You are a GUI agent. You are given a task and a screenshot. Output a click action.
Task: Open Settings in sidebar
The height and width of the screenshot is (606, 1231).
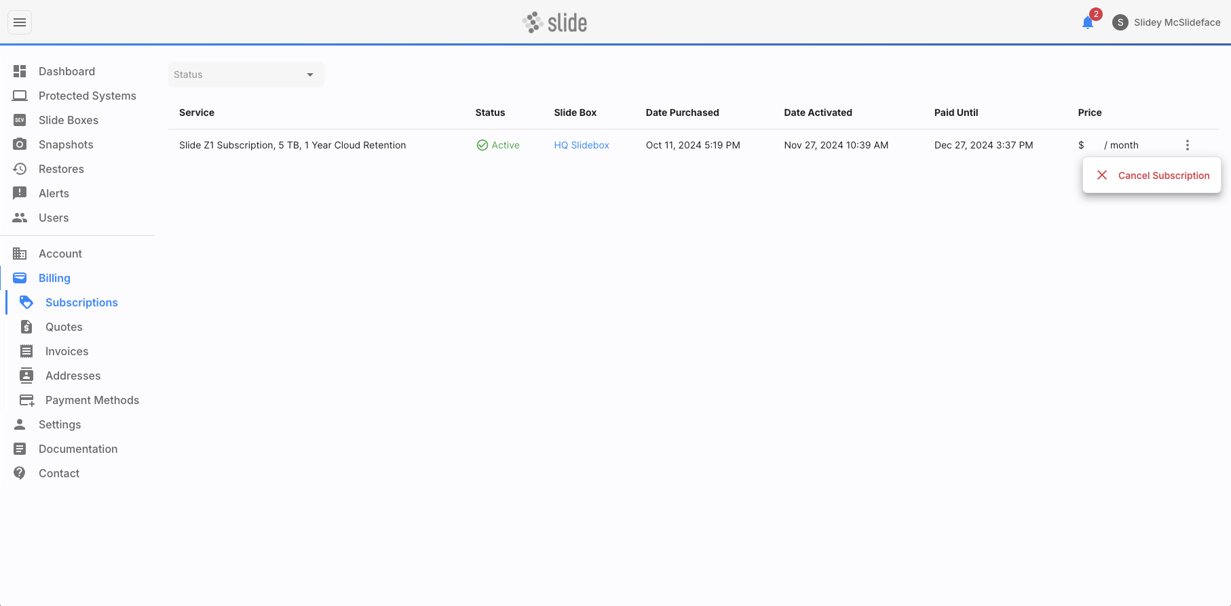click(60, 424)
